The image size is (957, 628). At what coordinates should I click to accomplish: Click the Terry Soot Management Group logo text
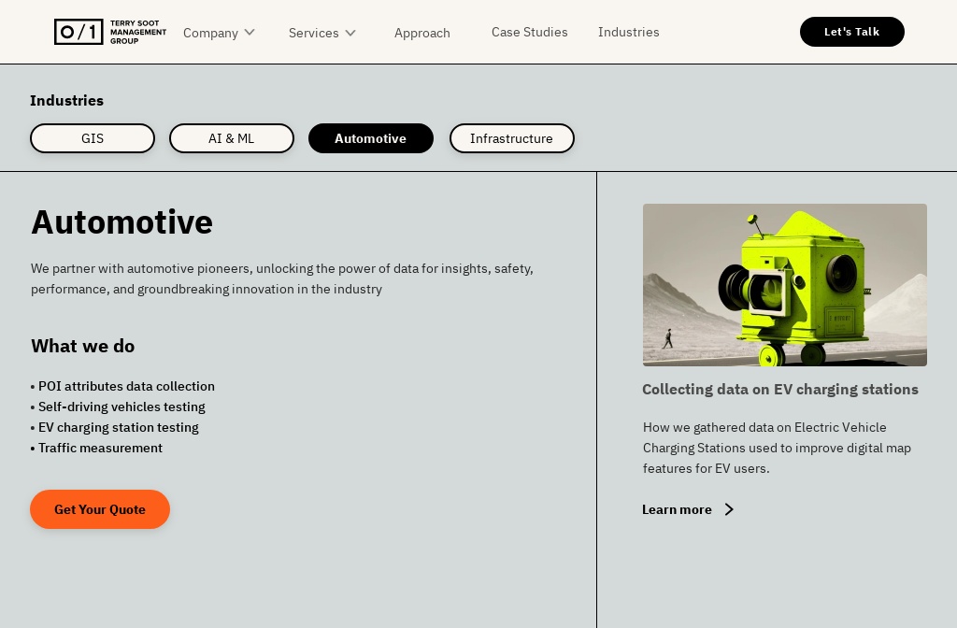pyautogui.click(x=137, y=32)
